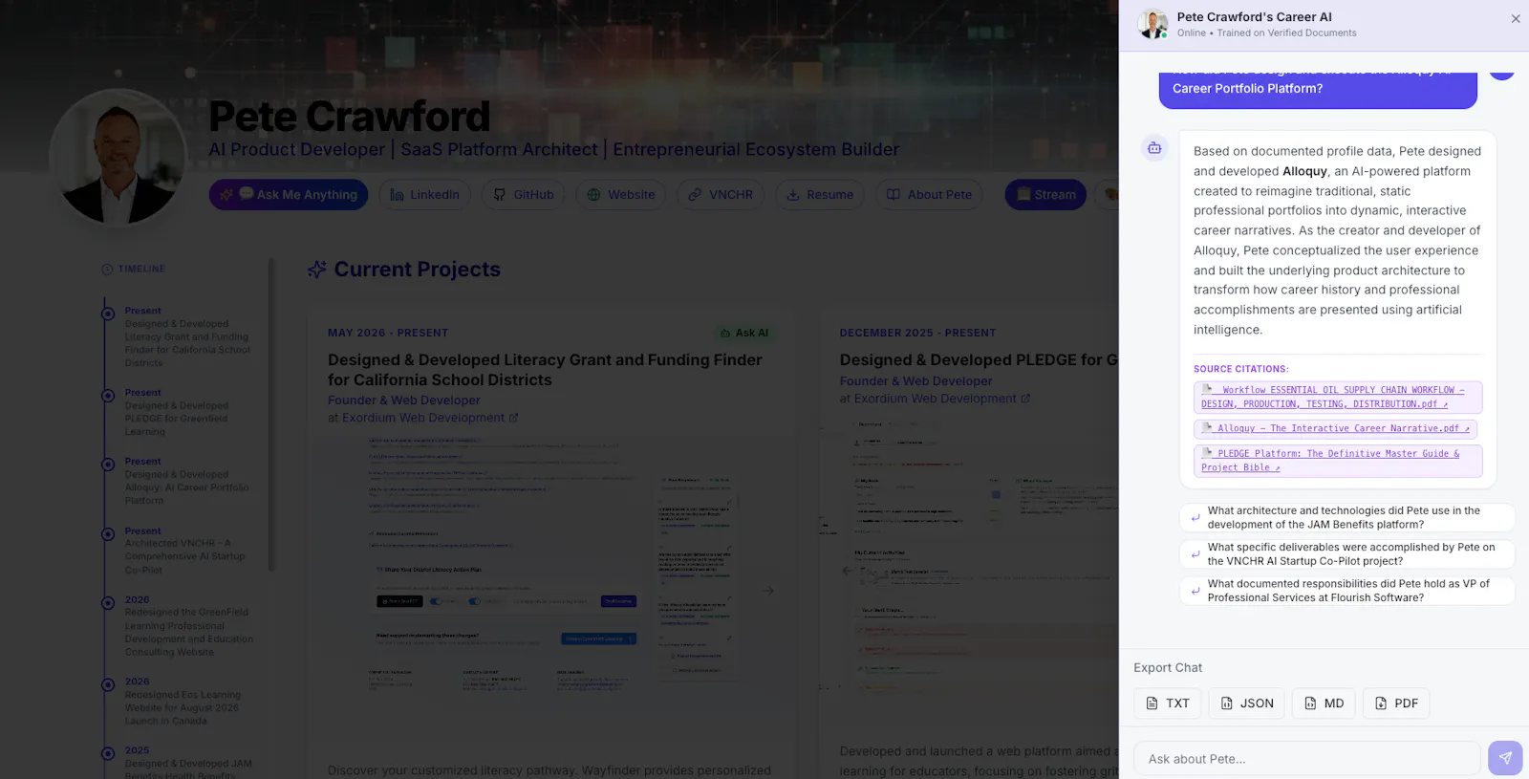
Task: Select the suggested question about Flourish Software VP role
Action: pos(1347,591)
